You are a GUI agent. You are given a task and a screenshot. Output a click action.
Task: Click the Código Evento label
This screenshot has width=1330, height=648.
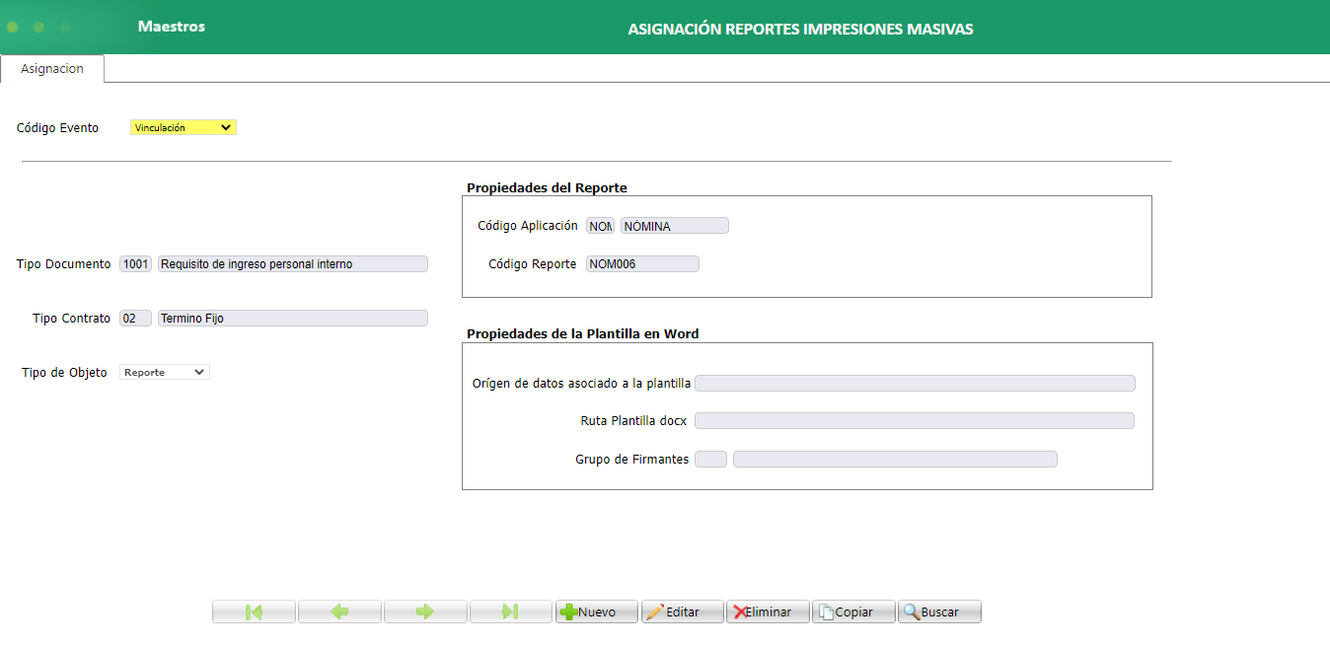coord(58,128)
